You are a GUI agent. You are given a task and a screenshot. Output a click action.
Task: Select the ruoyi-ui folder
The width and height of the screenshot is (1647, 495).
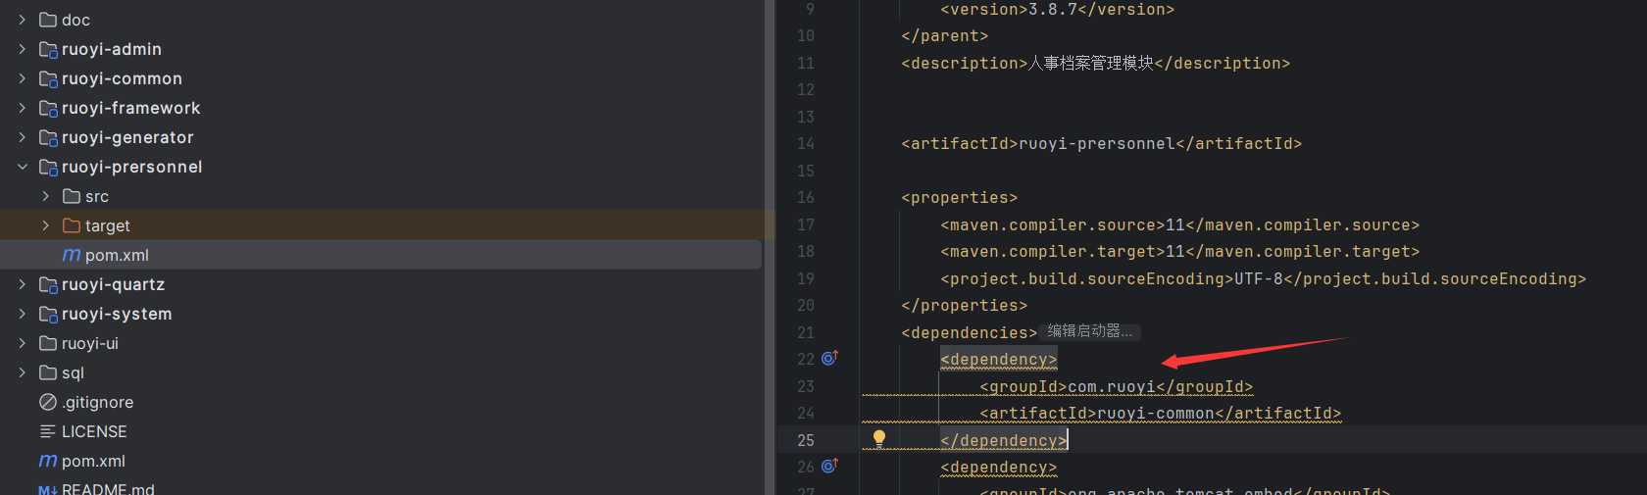pyautogui.click(x=89, y=343)
